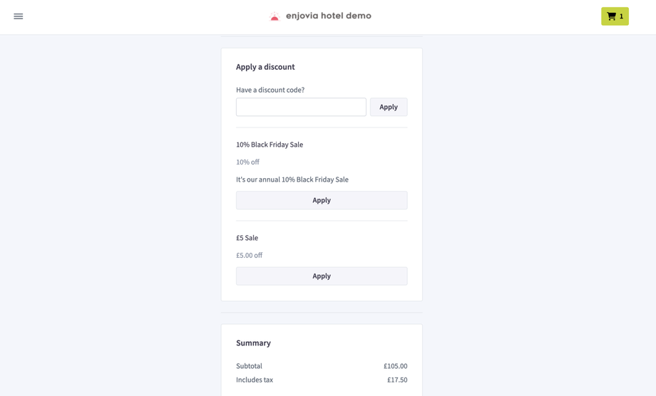Click the 'Apply a discount' heading
This screenshot has width=656, height=396.
pos(265,67)
